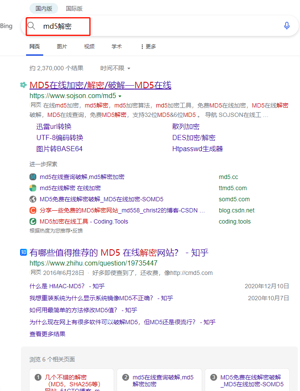Open the Htpasswd生成器 sitelink
This screenshot has height=391, width=300.
[x=197, y=149]
